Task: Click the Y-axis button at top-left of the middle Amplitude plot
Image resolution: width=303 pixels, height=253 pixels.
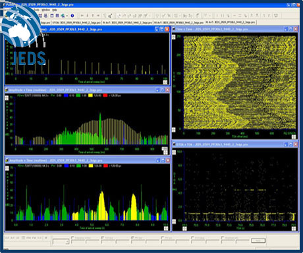Action: [x=7, y=97]
